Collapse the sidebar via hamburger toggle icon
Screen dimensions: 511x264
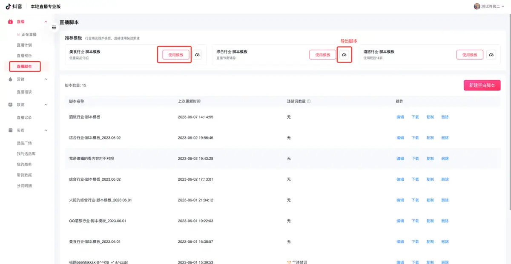[54, 27]
